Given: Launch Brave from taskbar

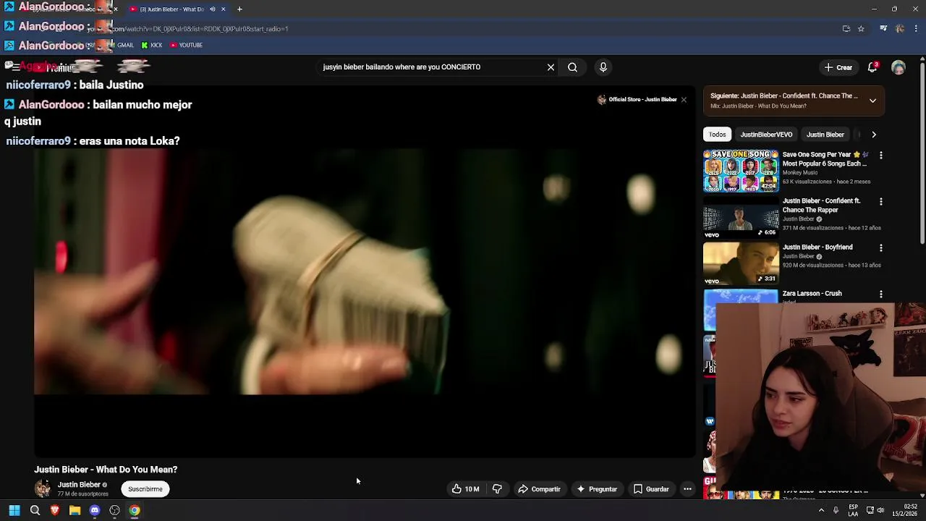Looking at the screenshot, I should 54,510.
